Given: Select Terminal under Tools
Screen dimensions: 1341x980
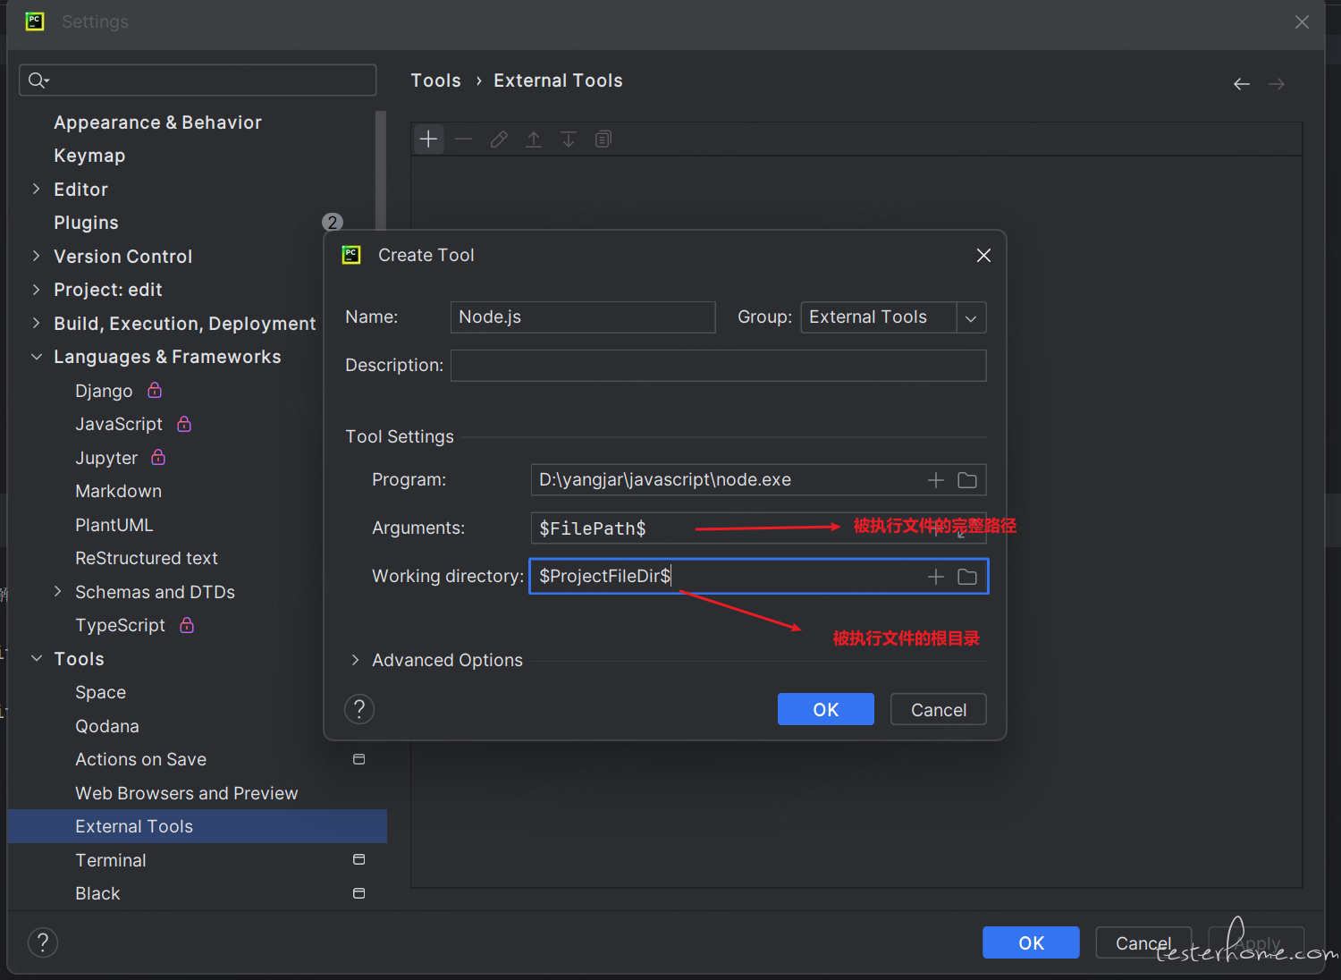Looking at the screenshot, I should (x=110, y=860).
